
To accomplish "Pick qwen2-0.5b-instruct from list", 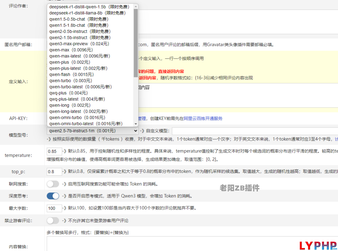I will (x=90, y=32).
